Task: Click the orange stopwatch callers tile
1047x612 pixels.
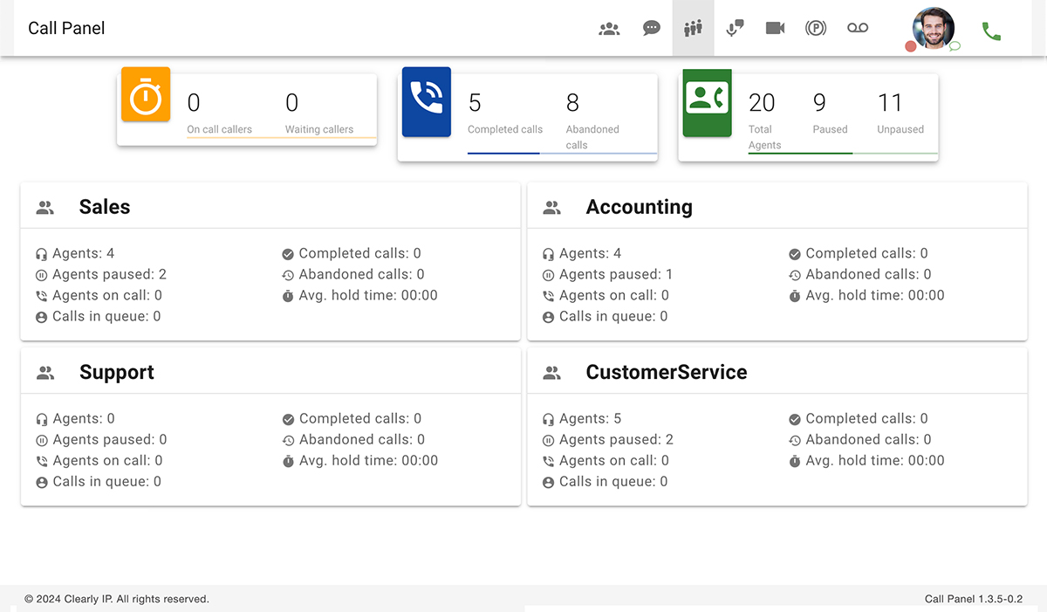Action: point(146,95)
